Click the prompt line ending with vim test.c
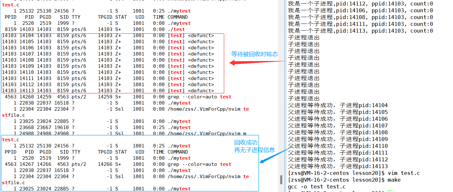This screenshot has height=192, width=453. coord(354,173)
